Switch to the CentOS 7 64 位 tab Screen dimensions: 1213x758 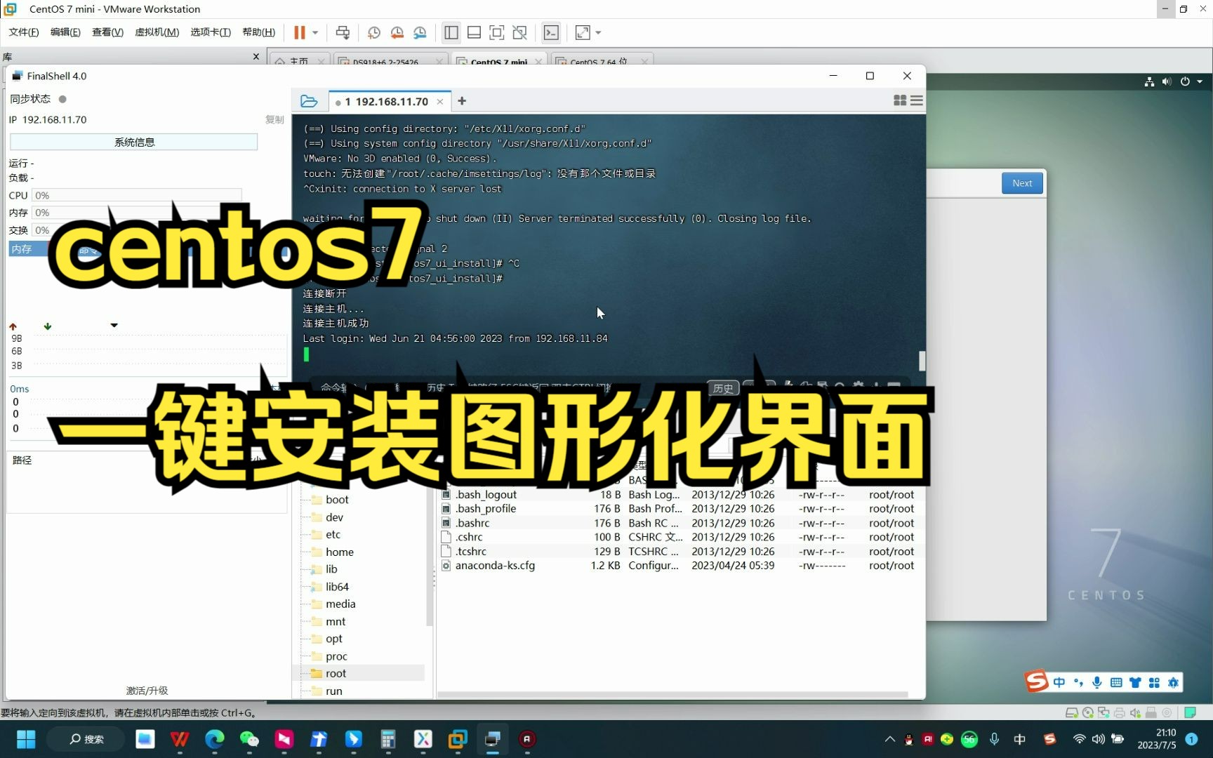coord(600,62)
